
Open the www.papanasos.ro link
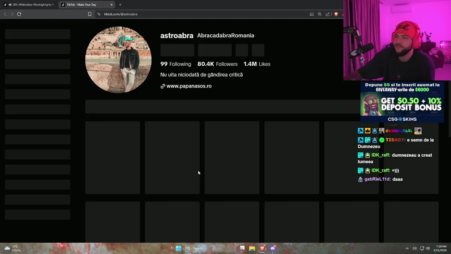pos(189,86)
